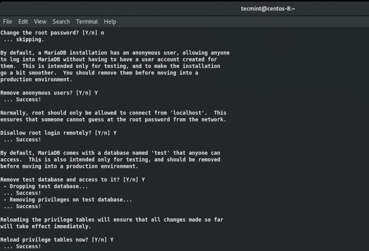Open the Help menu
369x251 pixels.
click(x=110, y=22)
